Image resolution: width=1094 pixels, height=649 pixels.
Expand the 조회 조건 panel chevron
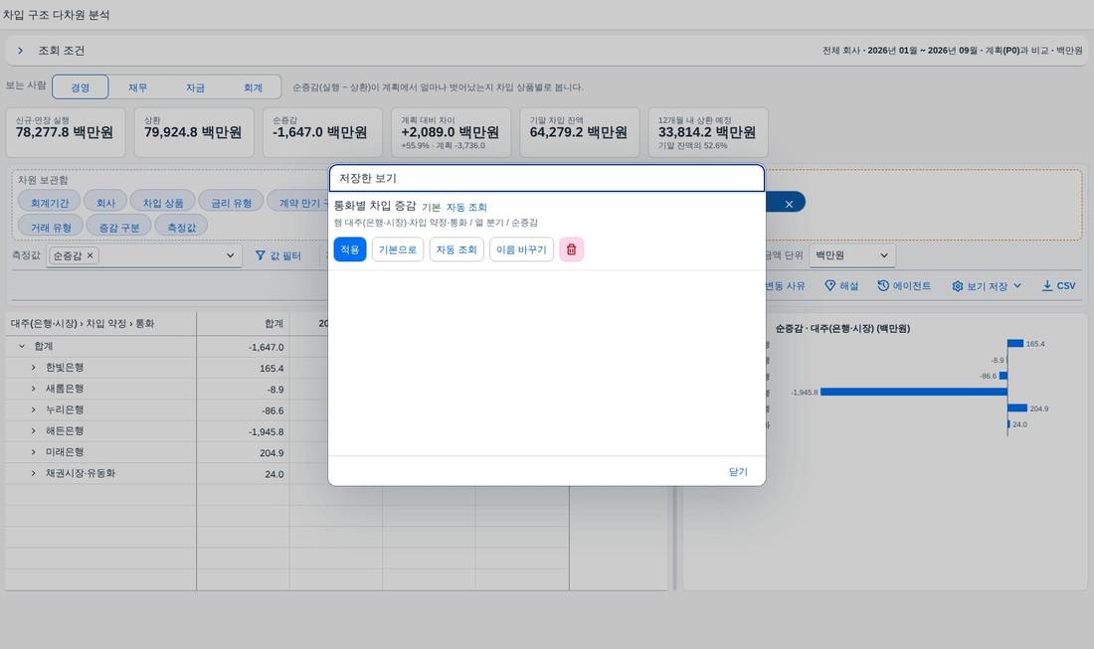tap(20, 51)
